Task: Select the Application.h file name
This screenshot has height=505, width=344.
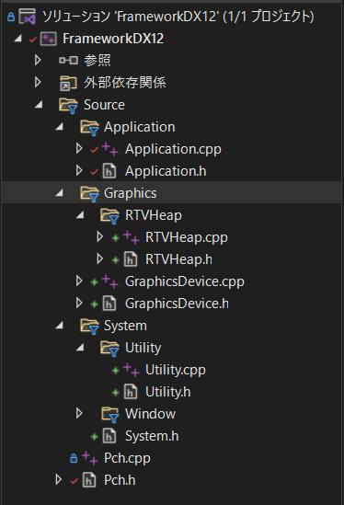Action: (x=166, y=171)
